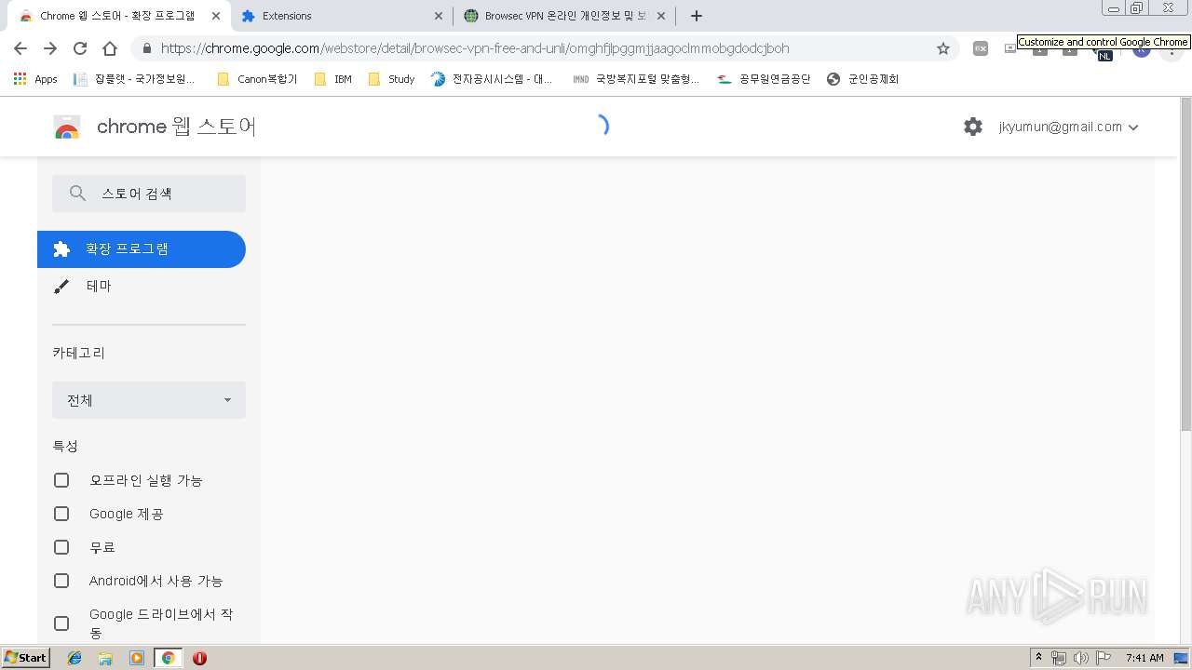Click the Chrome icon in taskbar
1192x670 pixels.
click(168, 658)
